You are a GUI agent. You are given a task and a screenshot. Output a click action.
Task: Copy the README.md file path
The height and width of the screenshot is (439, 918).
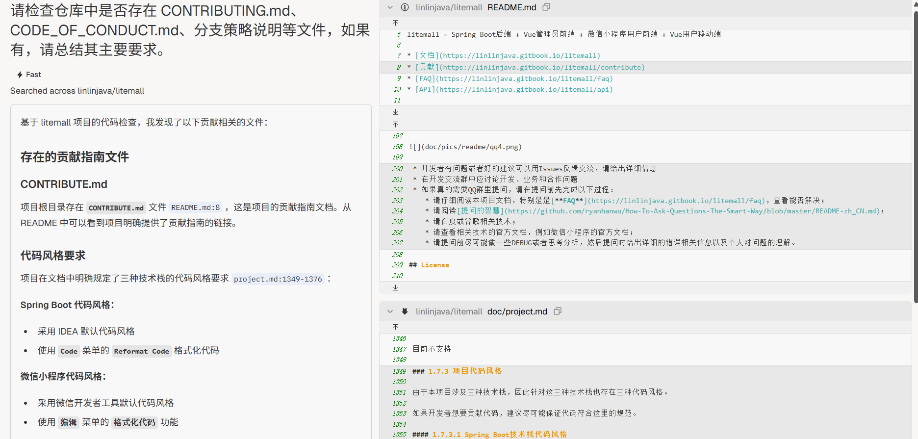click(546, 7)
